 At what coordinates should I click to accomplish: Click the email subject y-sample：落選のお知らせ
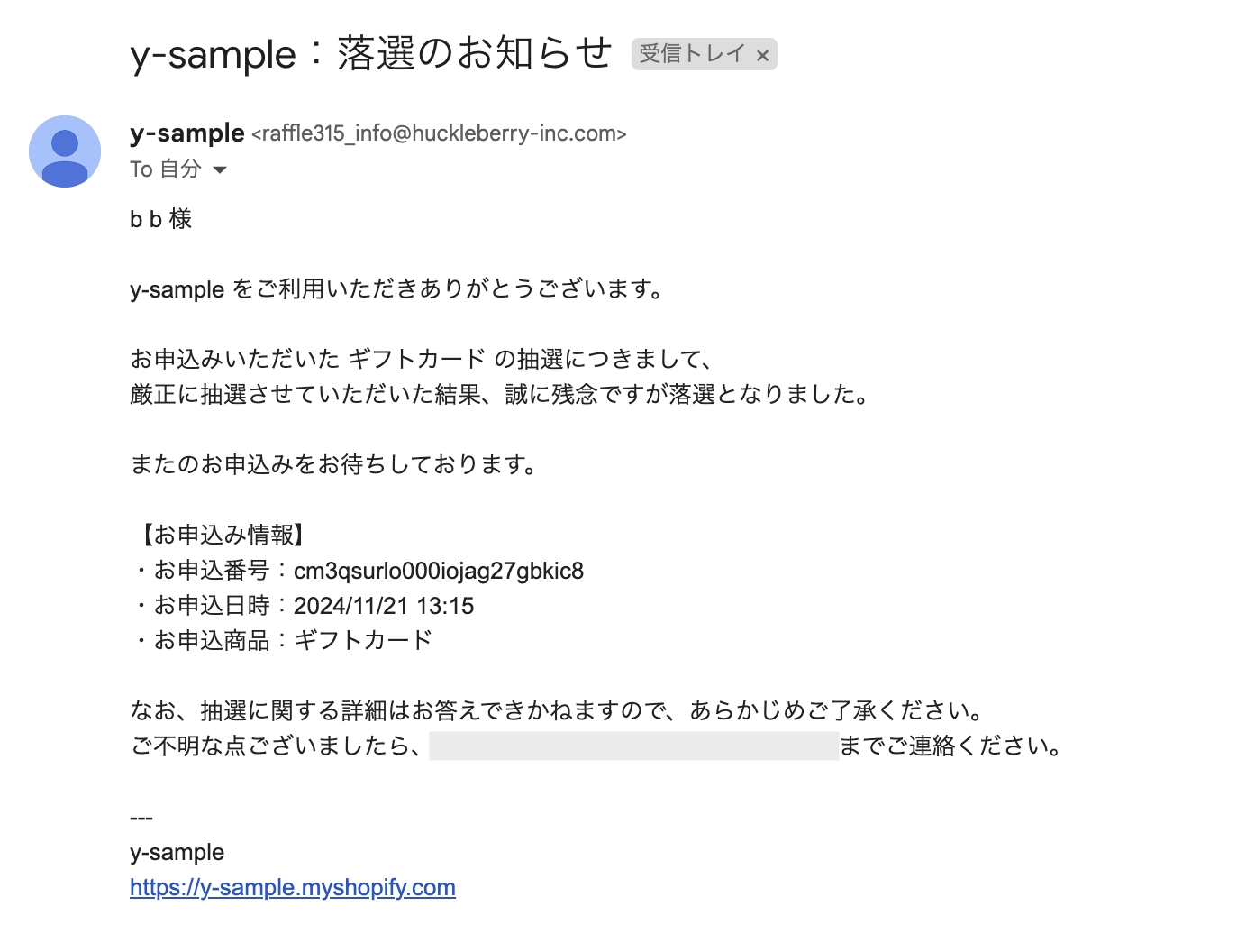tap(371, 54)
